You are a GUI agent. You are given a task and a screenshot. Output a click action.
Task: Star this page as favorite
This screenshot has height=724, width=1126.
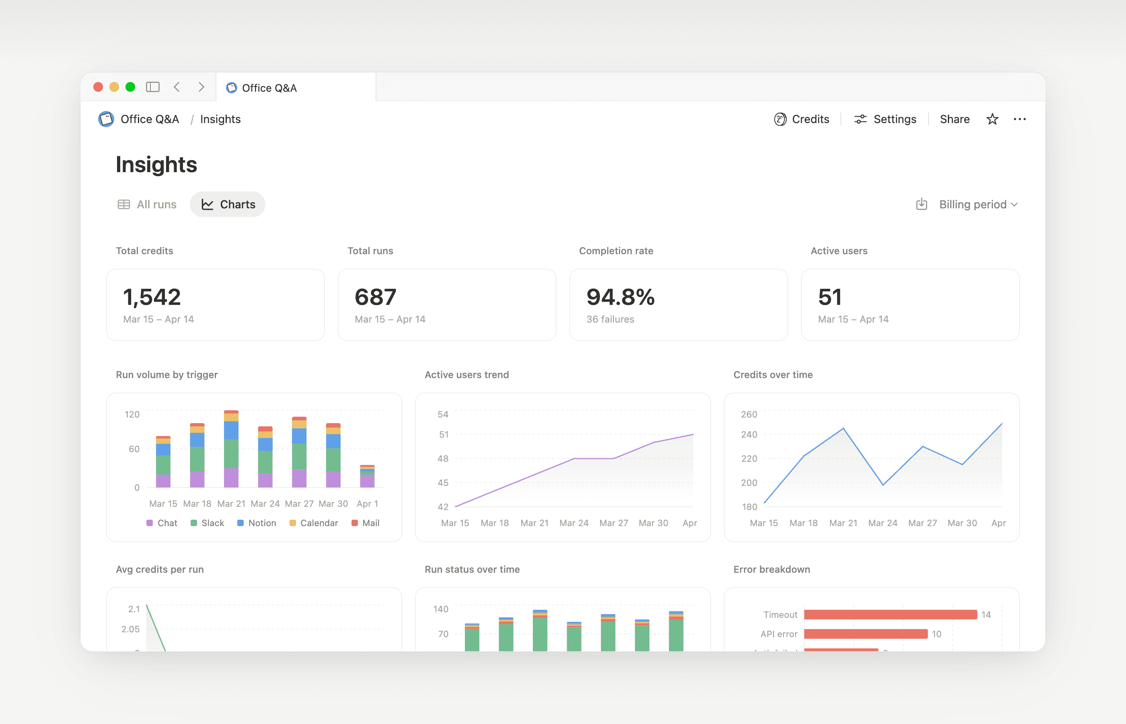click(x=992, y=119)
